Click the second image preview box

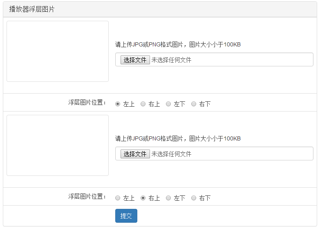click(x=58, y=145)
